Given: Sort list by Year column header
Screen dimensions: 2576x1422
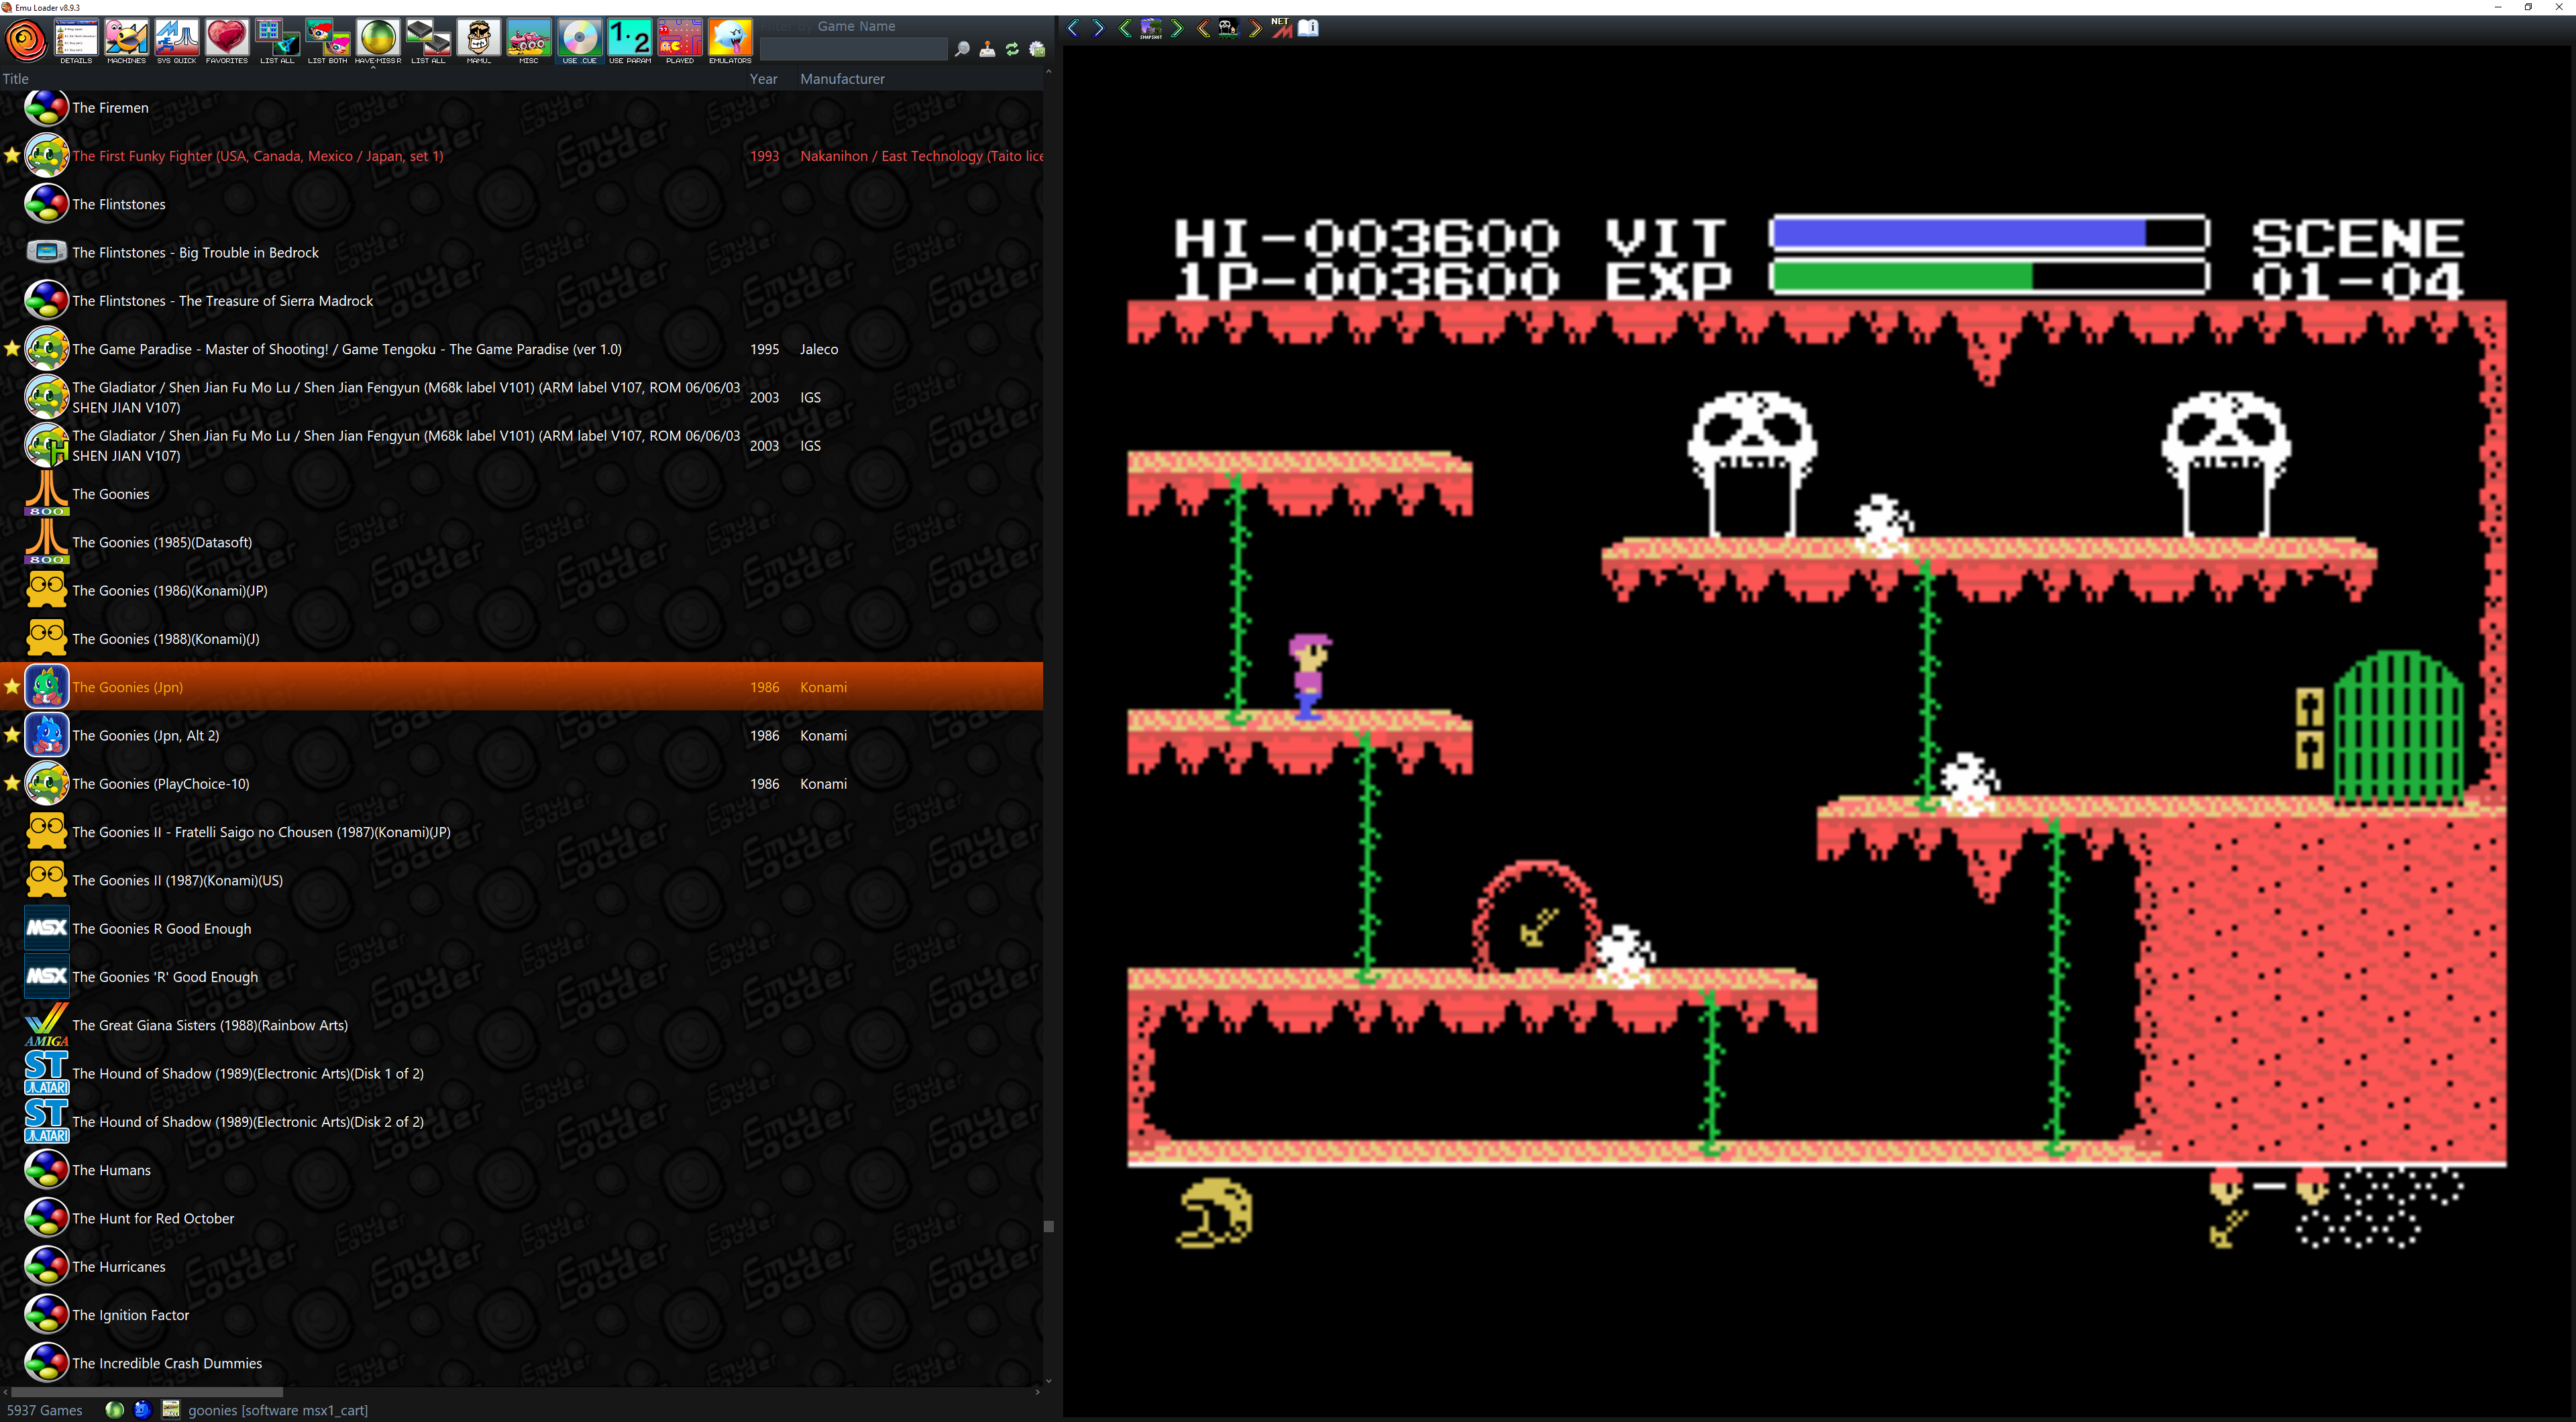Looking at the screenshot, I should pyautogui.click(x=763, y=78).
